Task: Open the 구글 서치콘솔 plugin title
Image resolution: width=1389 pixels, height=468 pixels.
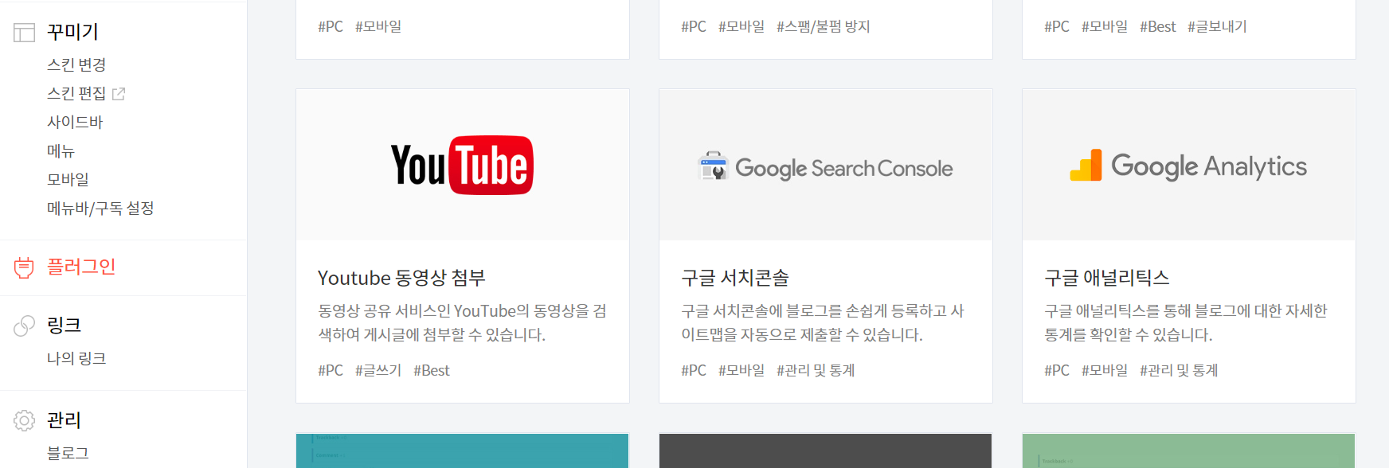Action: [735, 278]
